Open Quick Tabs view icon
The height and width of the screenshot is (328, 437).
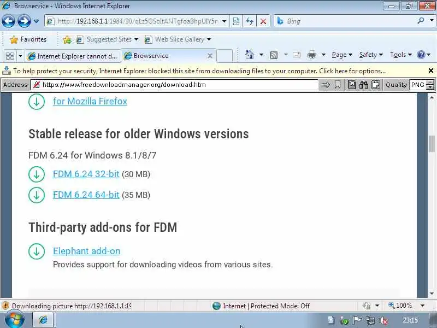coord(10,56)
